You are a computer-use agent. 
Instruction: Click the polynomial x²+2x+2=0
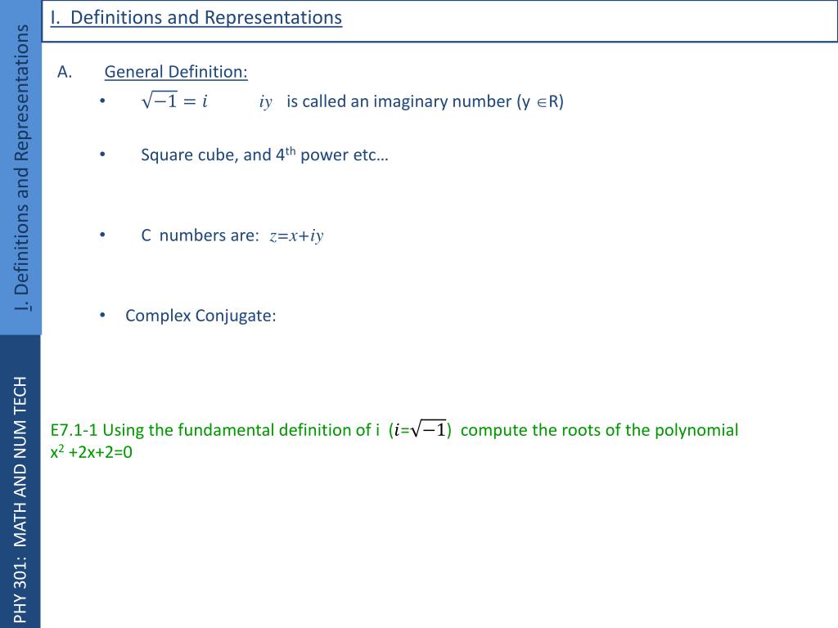point(92,451)
